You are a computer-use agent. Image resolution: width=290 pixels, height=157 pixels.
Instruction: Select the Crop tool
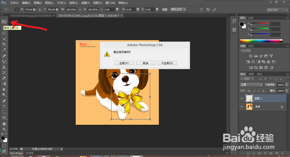click(x=4, y=44)
